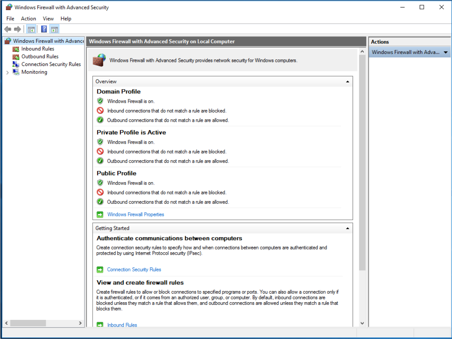
Task: Open the View menu
Action: point(48,18)
